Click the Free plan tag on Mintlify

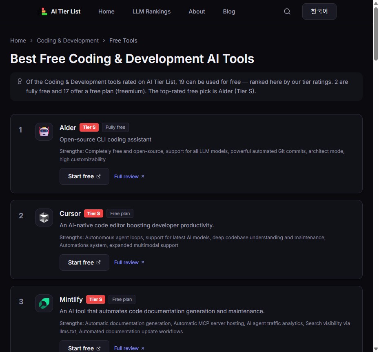tap(122, 299)
